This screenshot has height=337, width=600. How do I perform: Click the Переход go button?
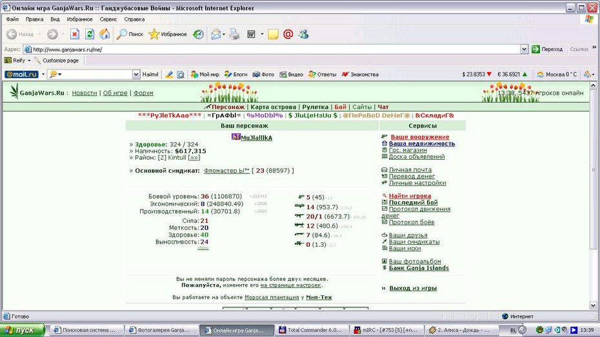[547, 49]
